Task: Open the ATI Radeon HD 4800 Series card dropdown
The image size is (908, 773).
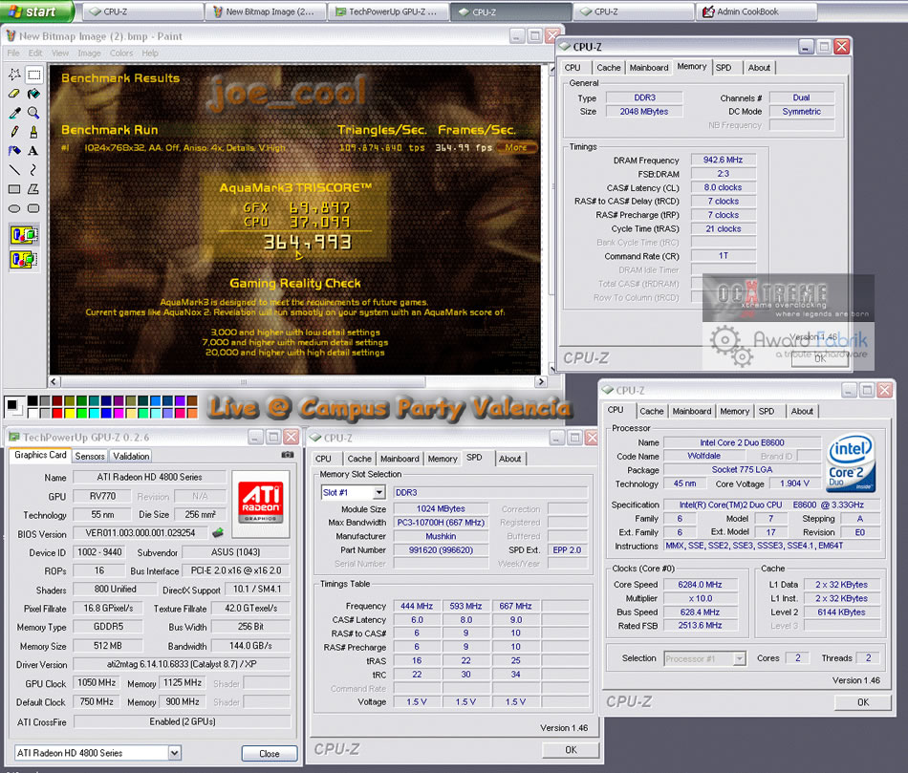Action: click(x=174, y=753)
